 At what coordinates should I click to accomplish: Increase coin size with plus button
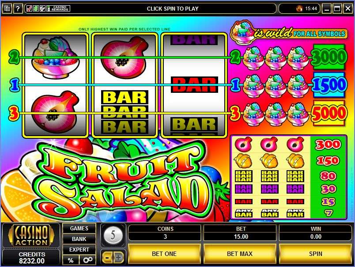click(118, 257)
